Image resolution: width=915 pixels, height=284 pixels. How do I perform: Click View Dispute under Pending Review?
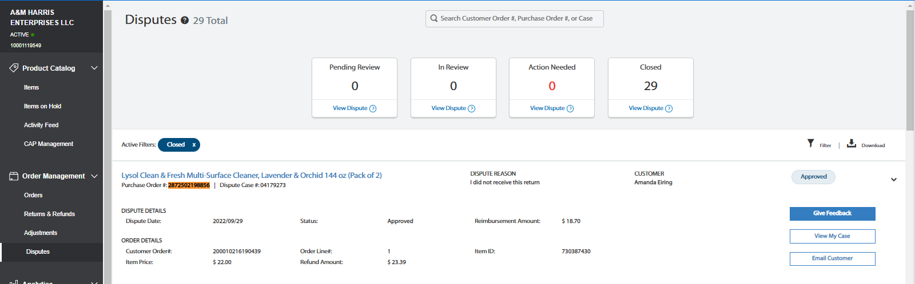(x=350, y=108)
